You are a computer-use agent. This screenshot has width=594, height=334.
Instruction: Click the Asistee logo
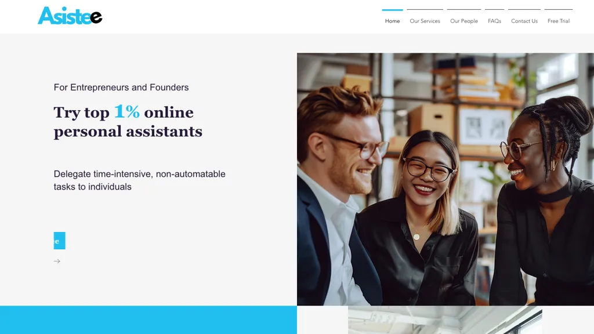[x=70, y=16]
